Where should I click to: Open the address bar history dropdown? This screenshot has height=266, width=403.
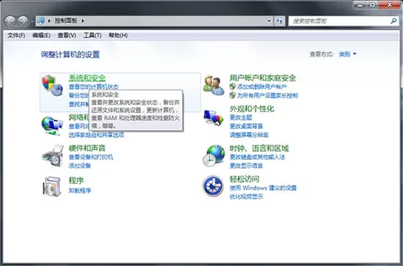[x=269, y=21]
